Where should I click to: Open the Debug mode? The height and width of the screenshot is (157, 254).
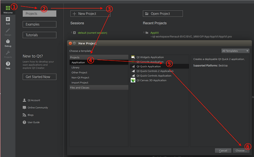[x=8, y=43]
